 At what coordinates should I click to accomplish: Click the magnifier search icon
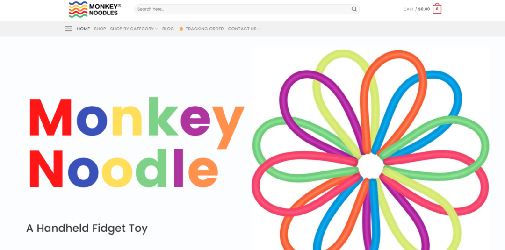tap(354, 9)
